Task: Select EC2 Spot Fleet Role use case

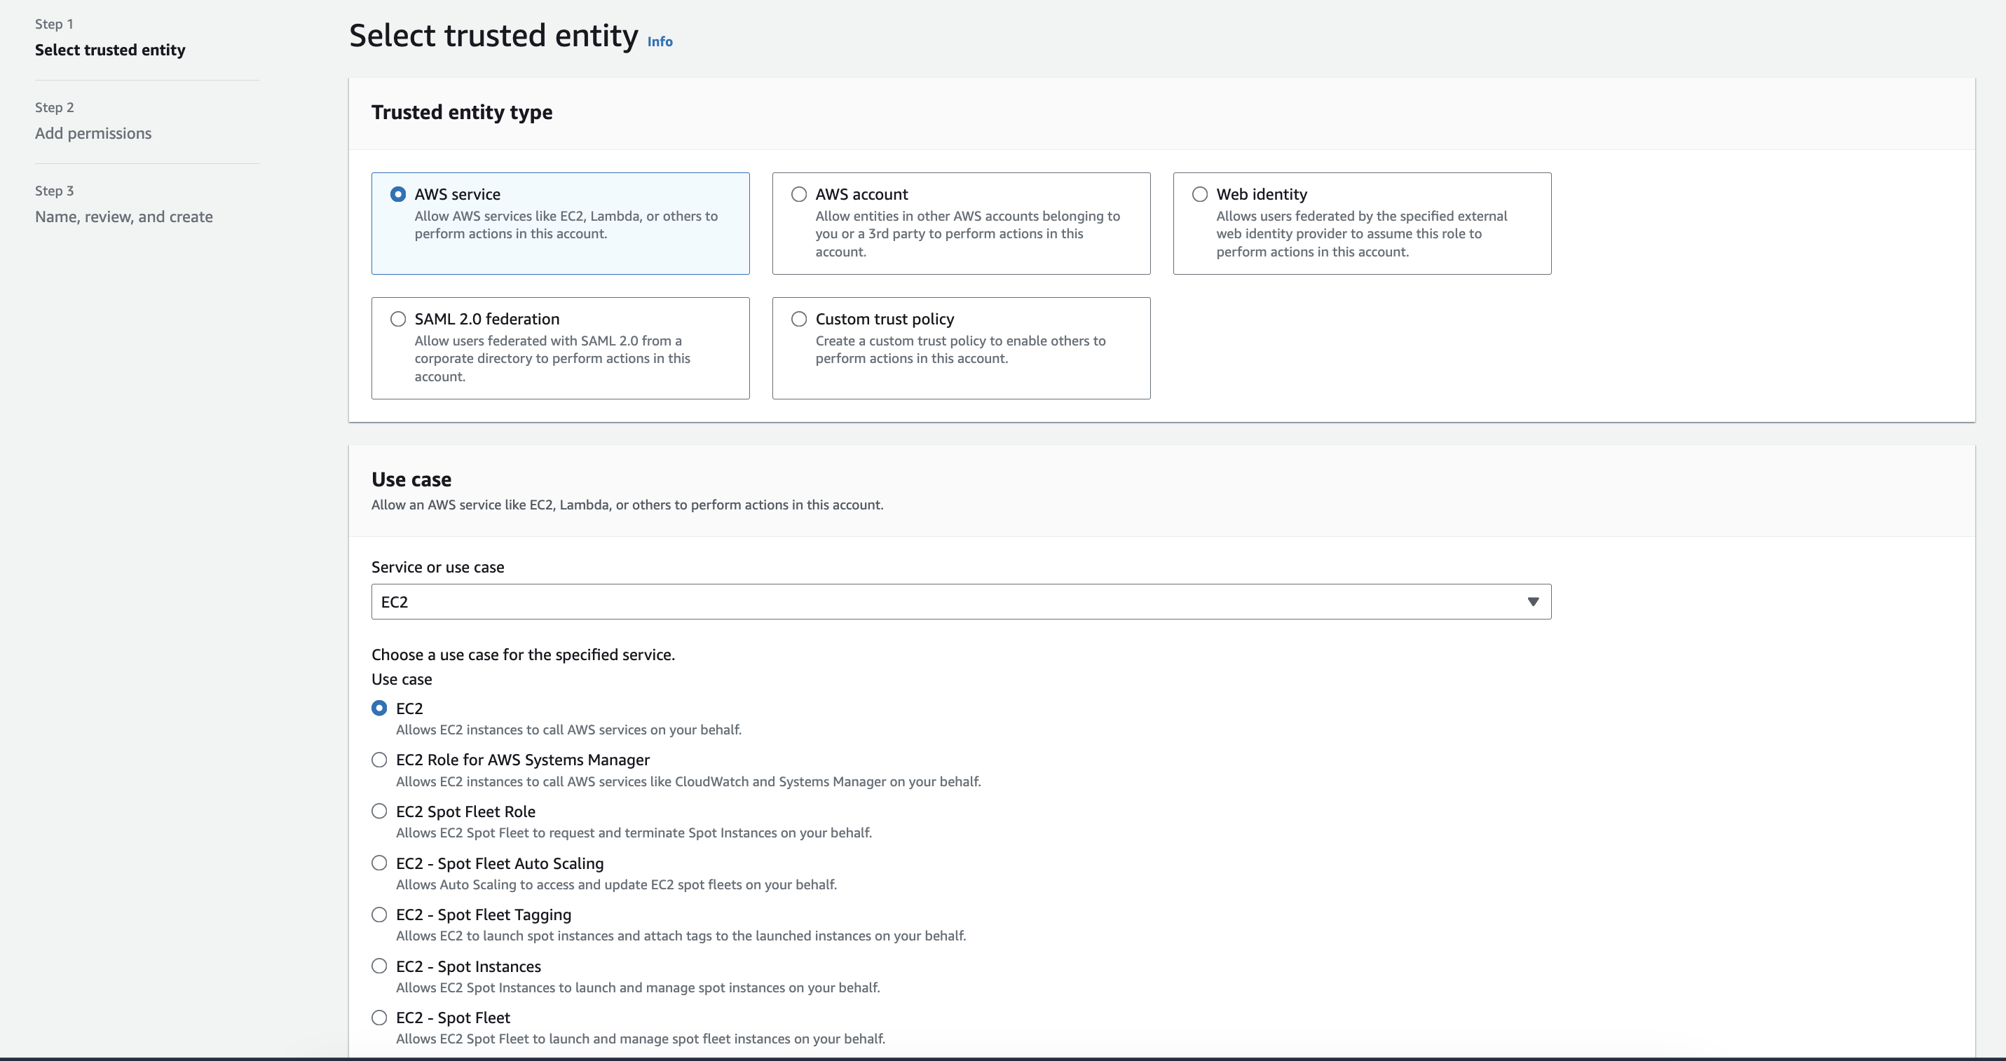Action: tap(379, 811)
